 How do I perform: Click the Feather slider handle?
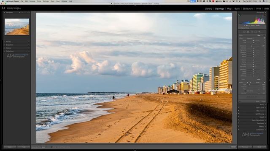[259, 87]
